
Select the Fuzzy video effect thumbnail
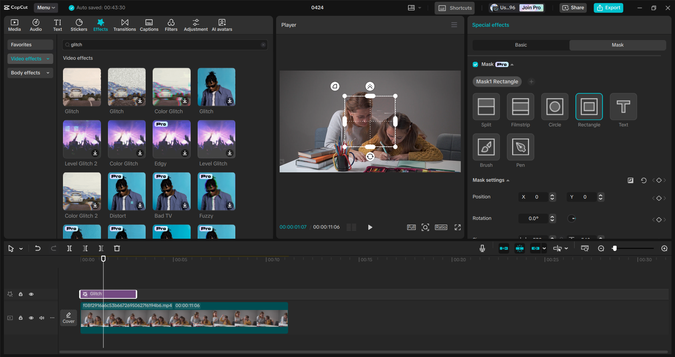point(216,191)
